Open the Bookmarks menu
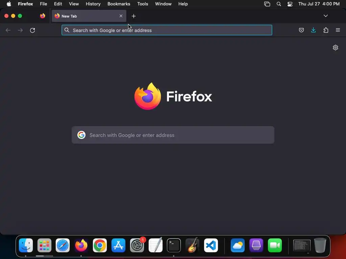This screenshot has height=259, width=346. pos(119,4)
